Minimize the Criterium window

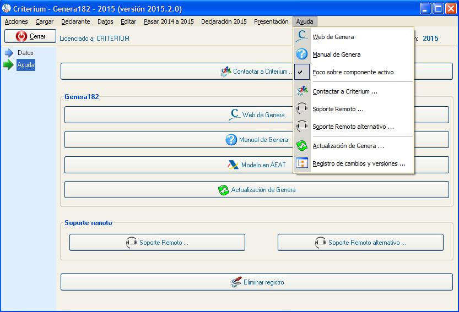tap(425, 8)
